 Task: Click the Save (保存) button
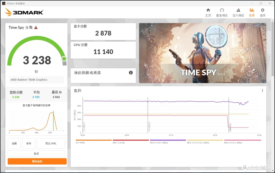click(29, 144)
